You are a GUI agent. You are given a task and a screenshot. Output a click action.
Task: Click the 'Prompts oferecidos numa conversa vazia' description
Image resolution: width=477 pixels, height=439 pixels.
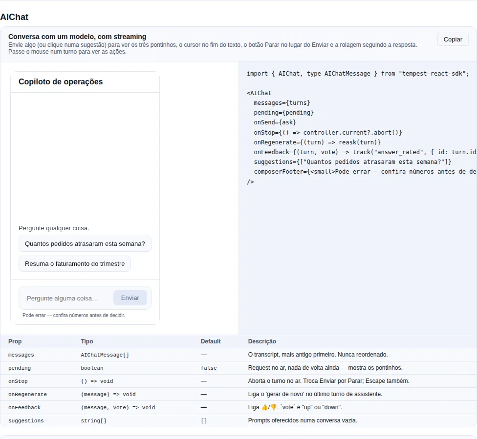(303, 420)
